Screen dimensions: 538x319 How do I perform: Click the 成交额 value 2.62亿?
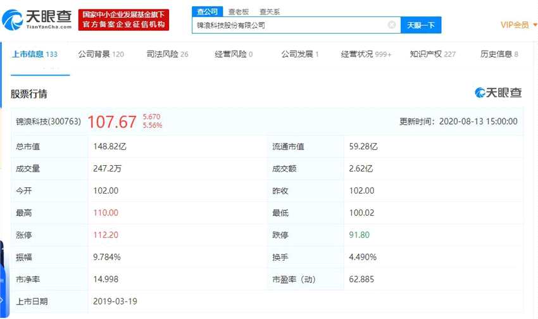click(361, 169)
